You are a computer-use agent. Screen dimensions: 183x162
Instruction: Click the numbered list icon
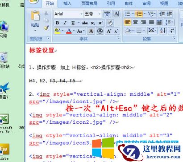139,14
